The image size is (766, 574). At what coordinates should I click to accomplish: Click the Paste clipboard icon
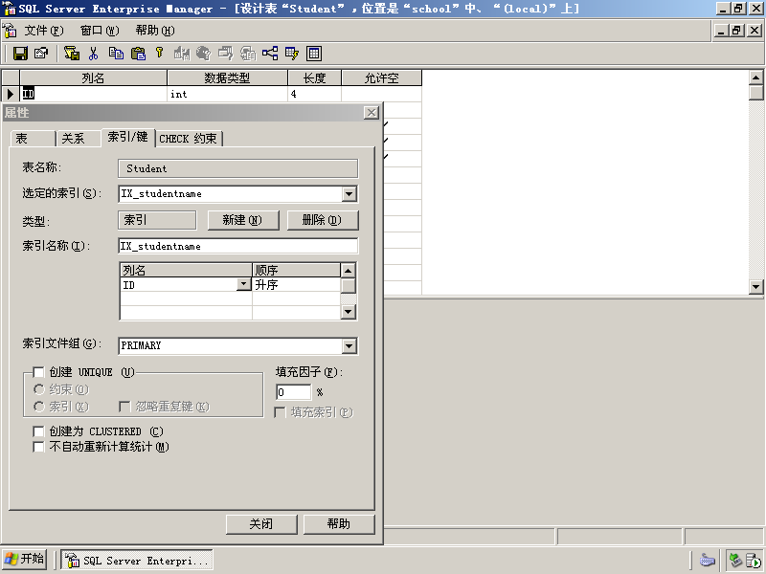click(138, 54)
